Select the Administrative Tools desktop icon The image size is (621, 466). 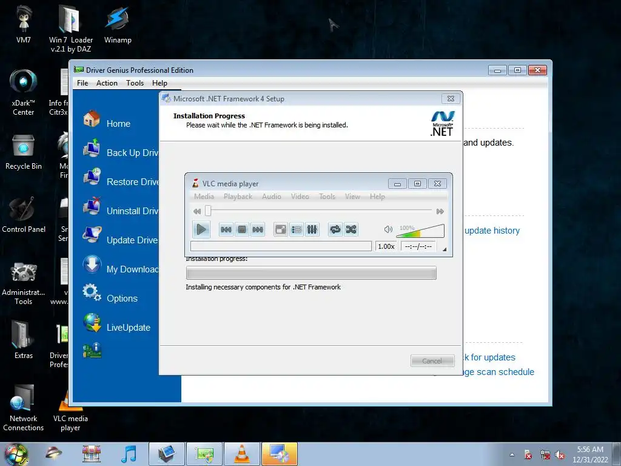[24, 283]
